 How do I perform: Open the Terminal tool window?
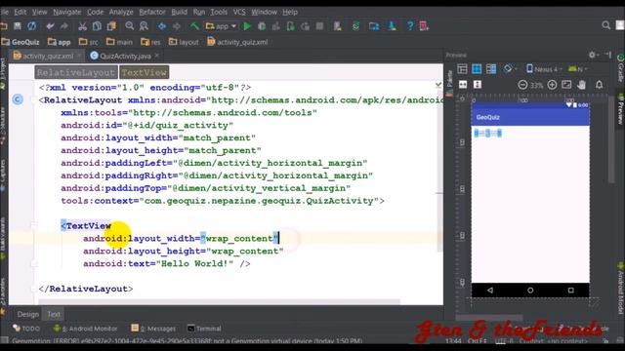click(x=204, y=329)
